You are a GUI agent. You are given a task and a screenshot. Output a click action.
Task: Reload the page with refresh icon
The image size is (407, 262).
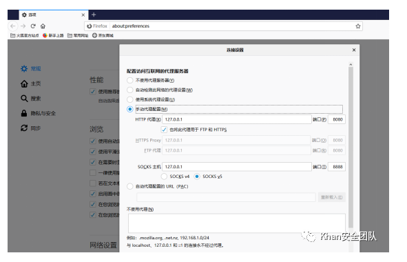[33, 26]
